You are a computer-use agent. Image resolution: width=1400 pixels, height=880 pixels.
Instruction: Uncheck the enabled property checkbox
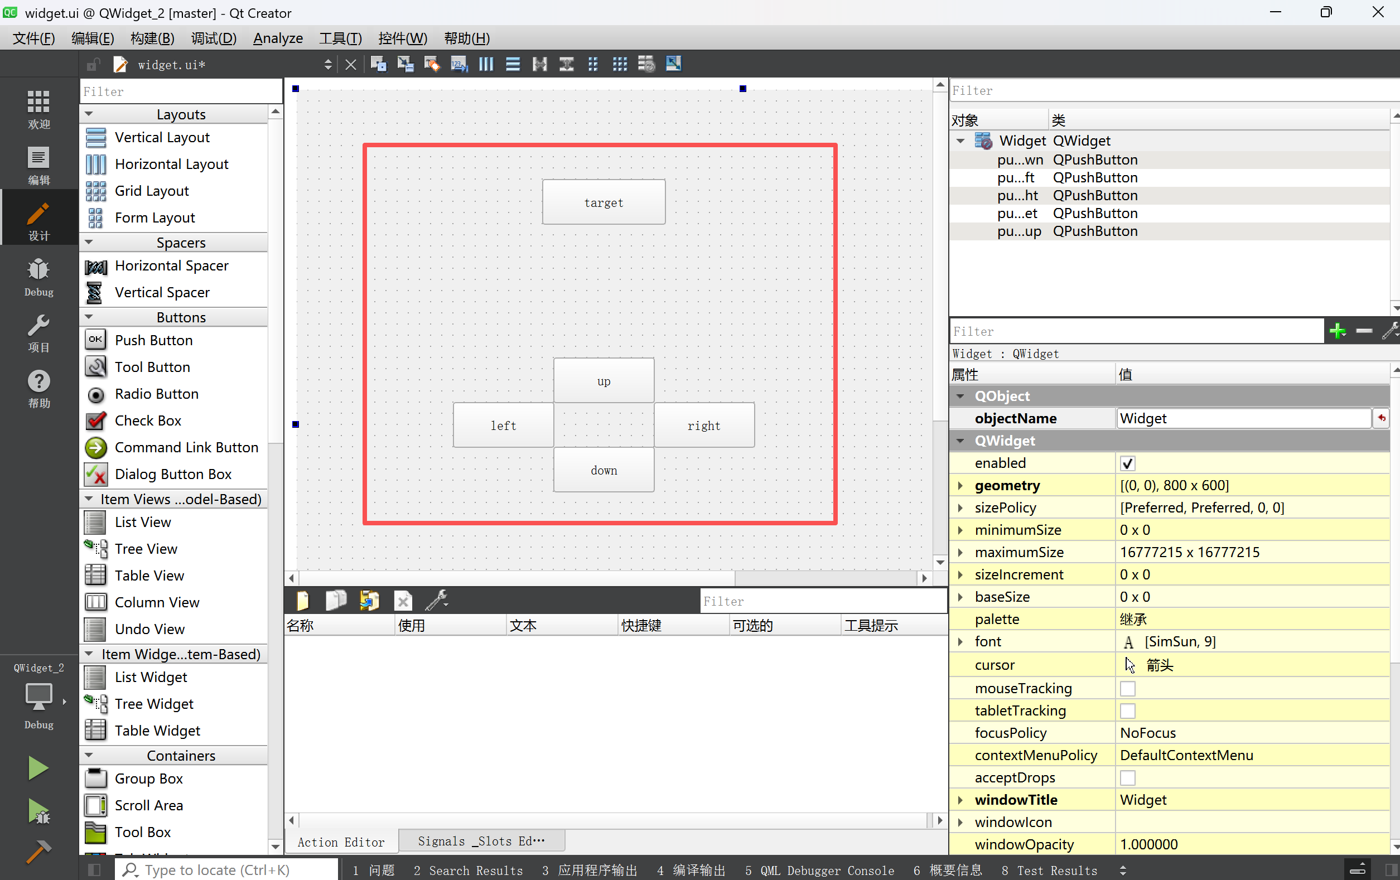coord(1127,463)
